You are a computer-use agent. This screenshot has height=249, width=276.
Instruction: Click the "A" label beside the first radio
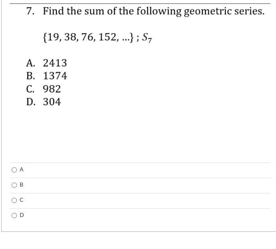[22, 170]
